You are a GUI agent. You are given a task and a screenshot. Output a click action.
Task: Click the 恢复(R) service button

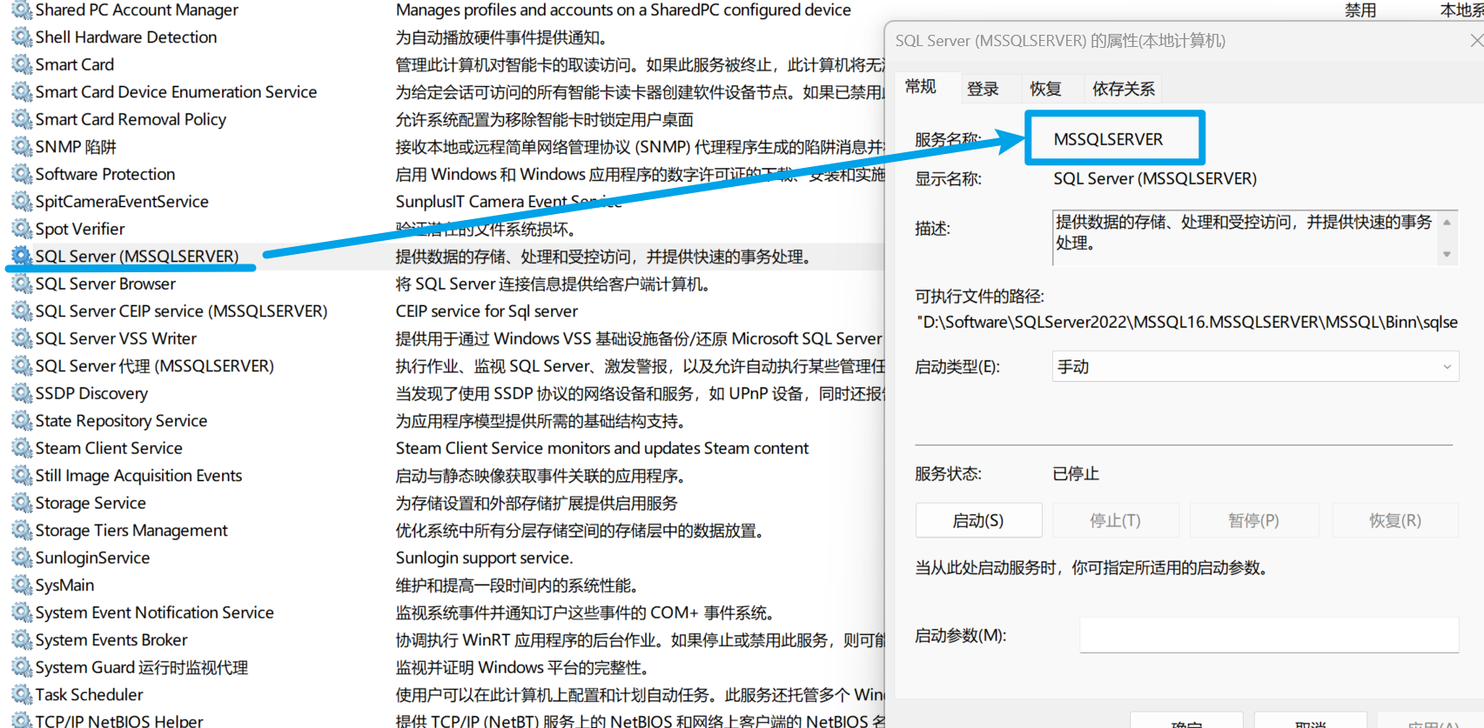click(x=1395, y=520)
